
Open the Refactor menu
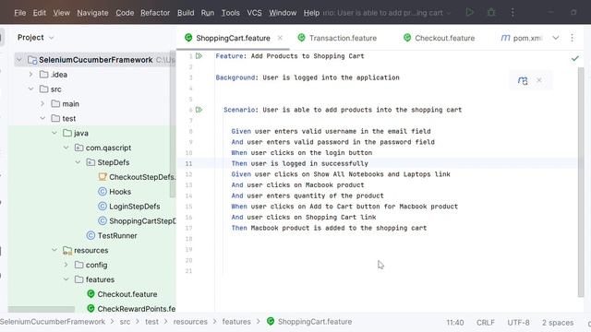pyautogui.click(x=155, y=13)
